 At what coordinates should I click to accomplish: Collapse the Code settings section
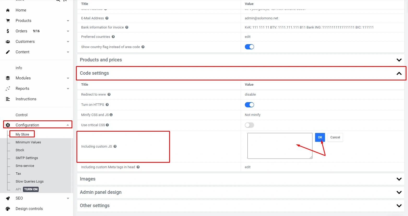click(399, 73)
